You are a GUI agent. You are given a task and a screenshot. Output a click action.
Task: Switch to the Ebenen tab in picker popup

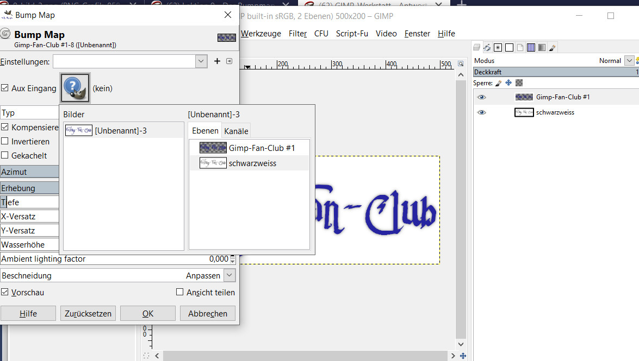coord(205,131)
